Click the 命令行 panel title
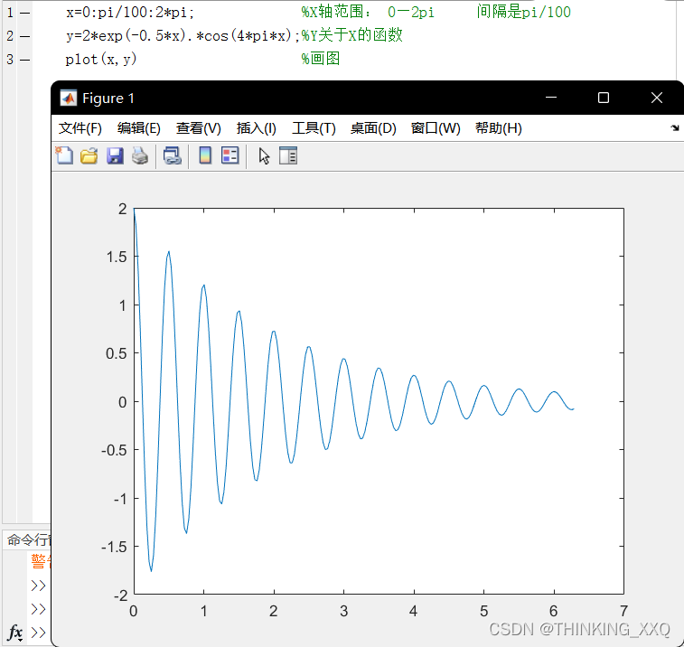Viewport: 684px width, 647px height. (29, 540)
